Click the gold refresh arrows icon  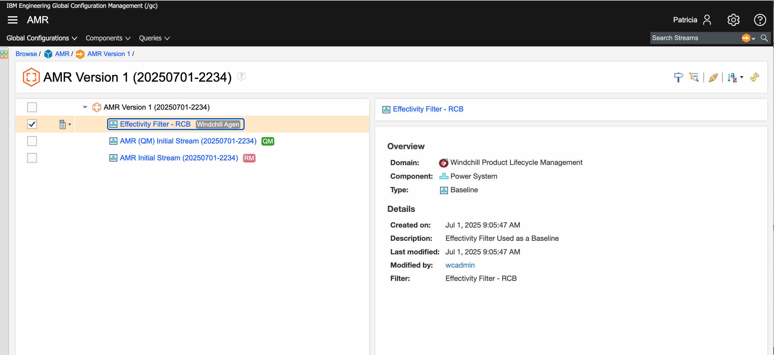click(x=755, y=77)
